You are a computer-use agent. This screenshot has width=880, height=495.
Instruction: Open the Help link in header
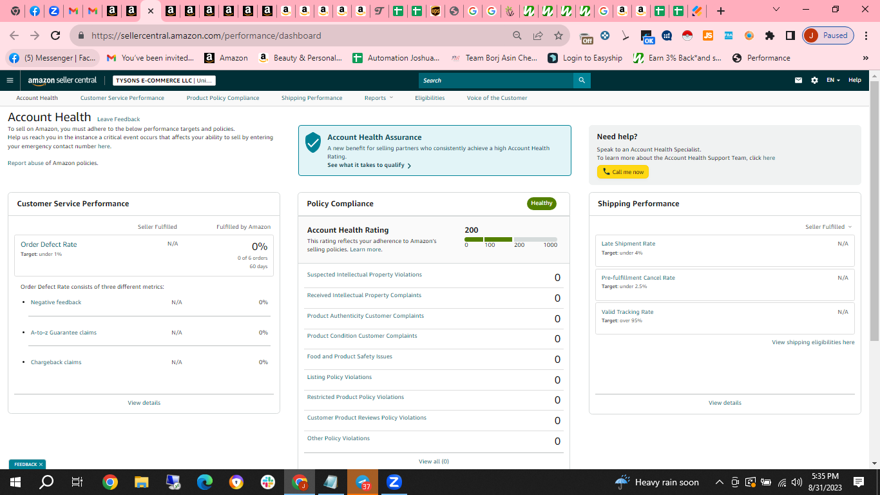[854, 81]
